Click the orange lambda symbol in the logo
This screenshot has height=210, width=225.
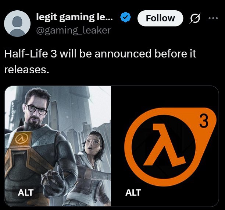coord(165,145)
